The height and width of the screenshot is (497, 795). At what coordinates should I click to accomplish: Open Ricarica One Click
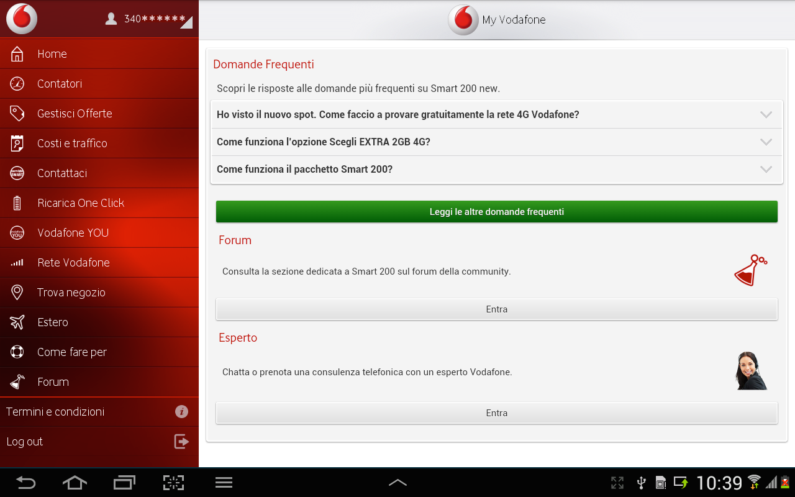99,203
